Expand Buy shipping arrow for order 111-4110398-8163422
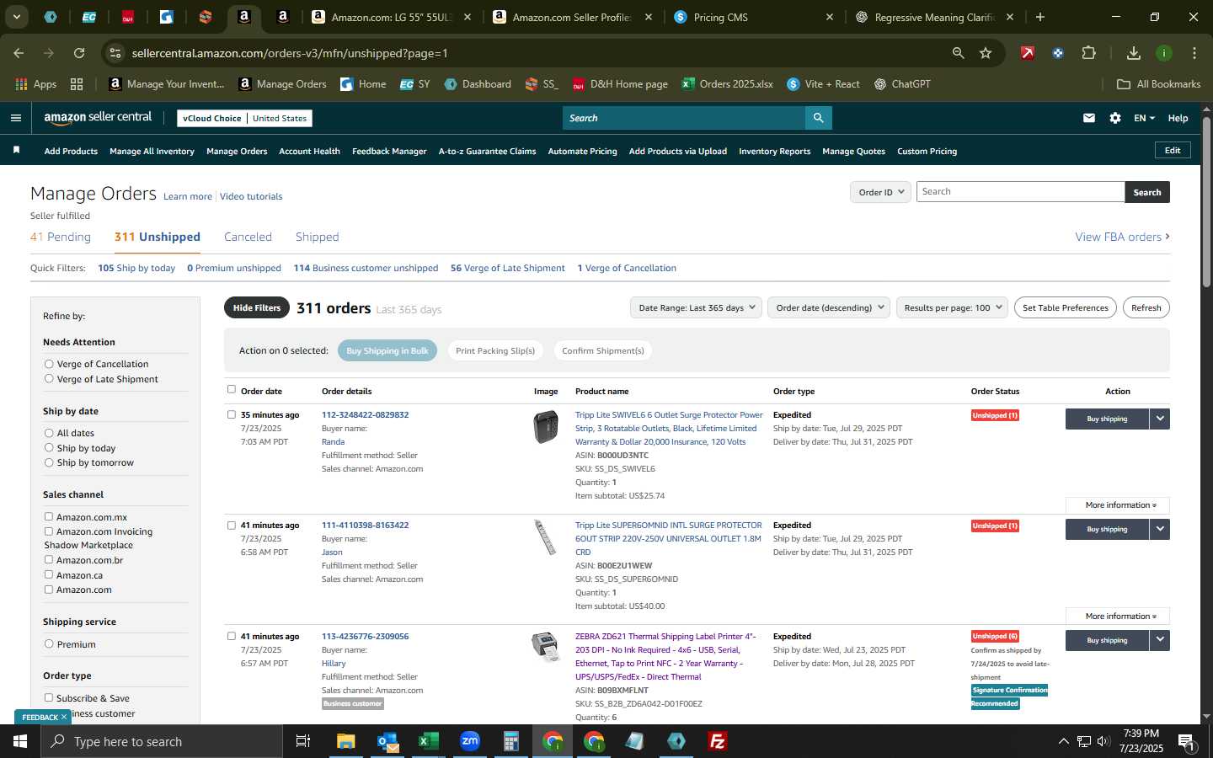The image size is (1213, 758). coord(1160,529)
